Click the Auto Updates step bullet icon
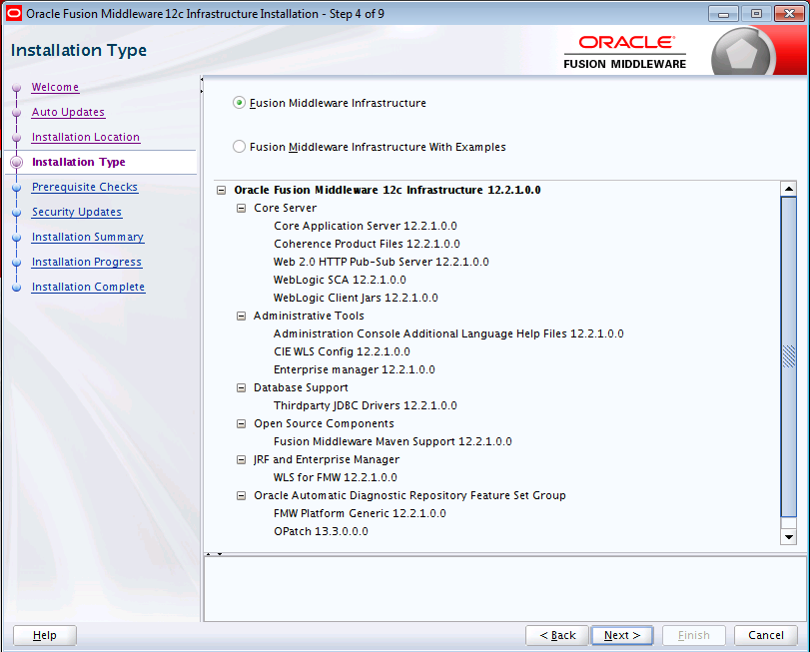Image resolution: width=810 pixels, height=652 pixels. (17, 113)
